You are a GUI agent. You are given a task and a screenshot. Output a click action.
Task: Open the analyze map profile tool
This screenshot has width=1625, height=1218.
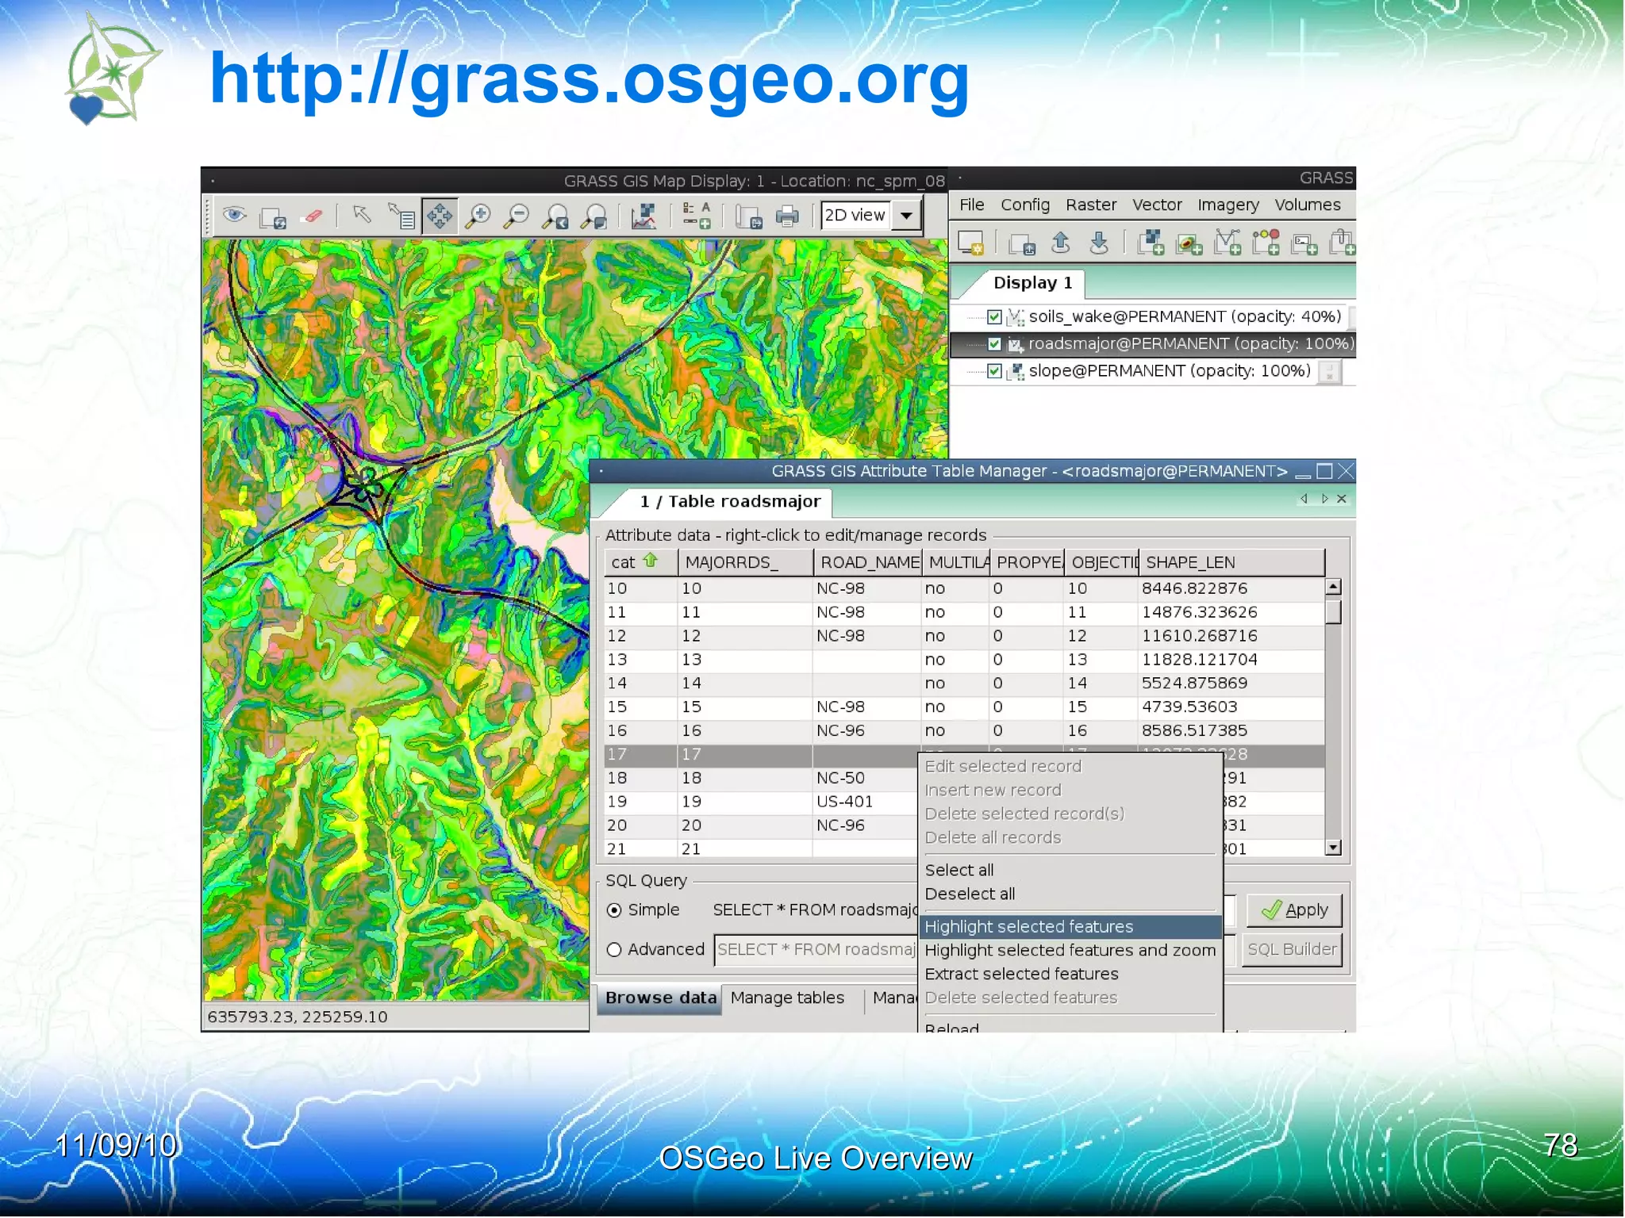tap(643, 216)
